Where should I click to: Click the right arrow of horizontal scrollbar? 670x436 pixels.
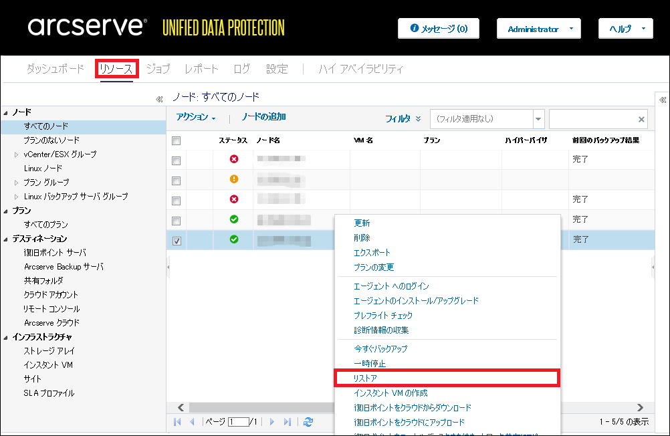[x=640, y=407]
